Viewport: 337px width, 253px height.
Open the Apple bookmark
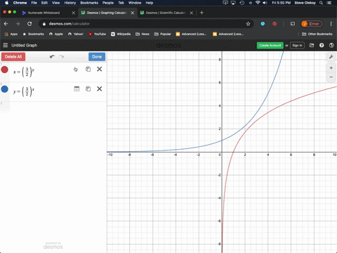pos(56,34)
